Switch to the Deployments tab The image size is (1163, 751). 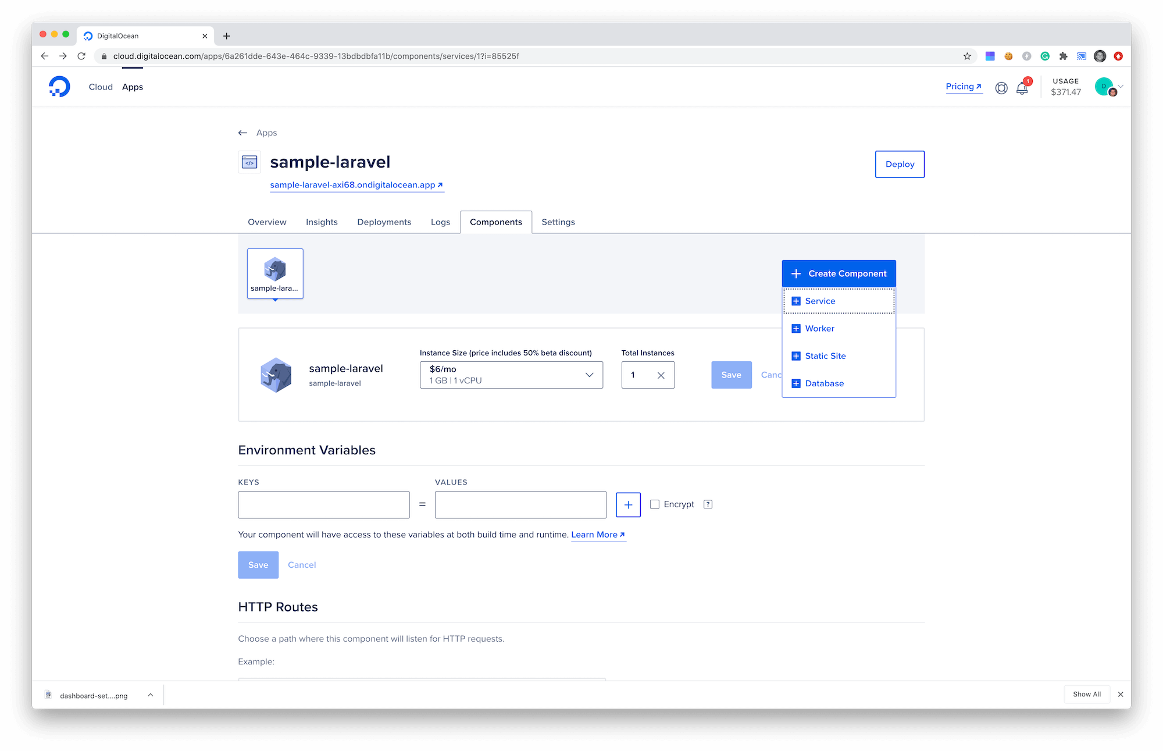coord(384,222)
